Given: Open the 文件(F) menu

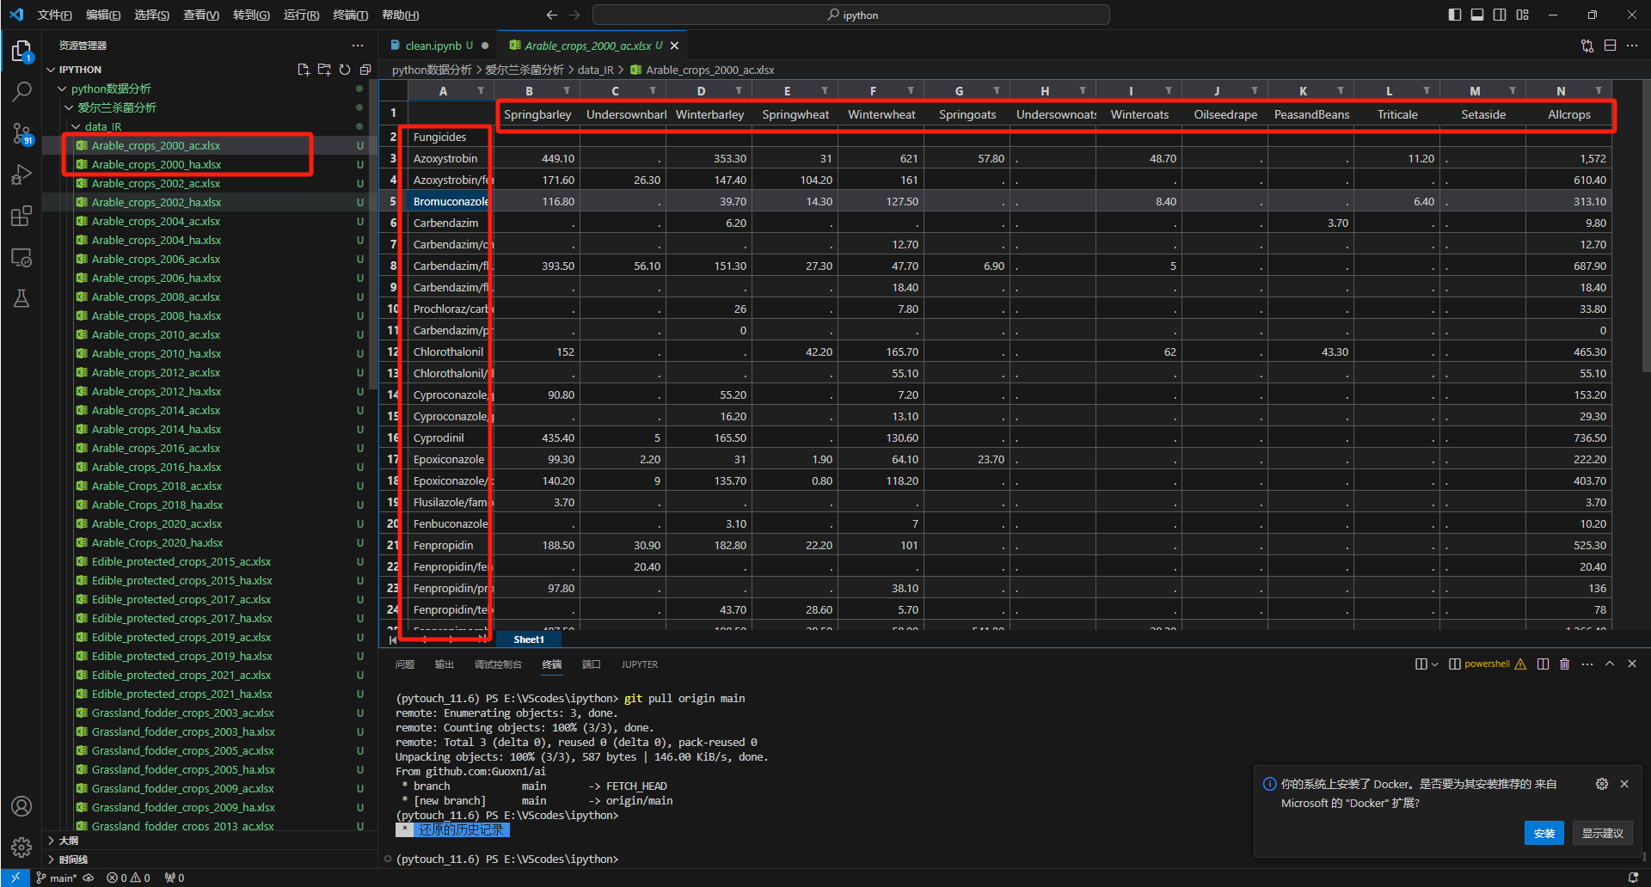Looking at the screenshot, I should pyautogui.click(x=55, y=15).
